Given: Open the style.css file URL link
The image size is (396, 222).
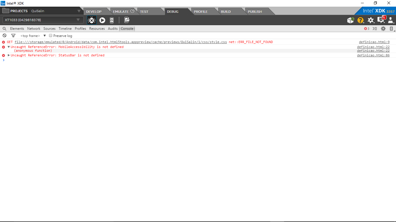Looking at the screenshot, I should coord(121,42).
